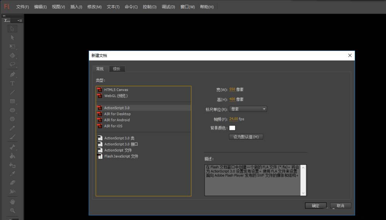Image resolution: width=386 pixels, height=220 pixels.
Task: Choose the Free Transform tool
Action: [x=12, y=47]
